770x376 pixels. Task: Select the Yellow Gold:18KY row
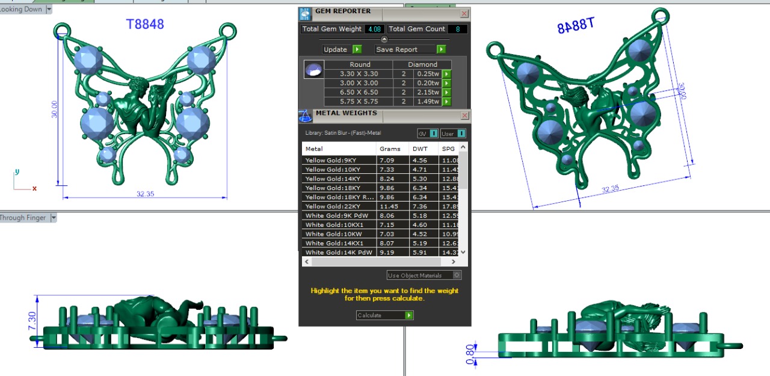click(339, 188)
